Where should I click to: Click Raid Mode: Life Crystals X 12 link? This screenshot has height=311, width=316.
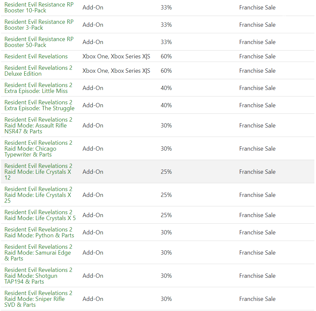click(x=38, y=171)
